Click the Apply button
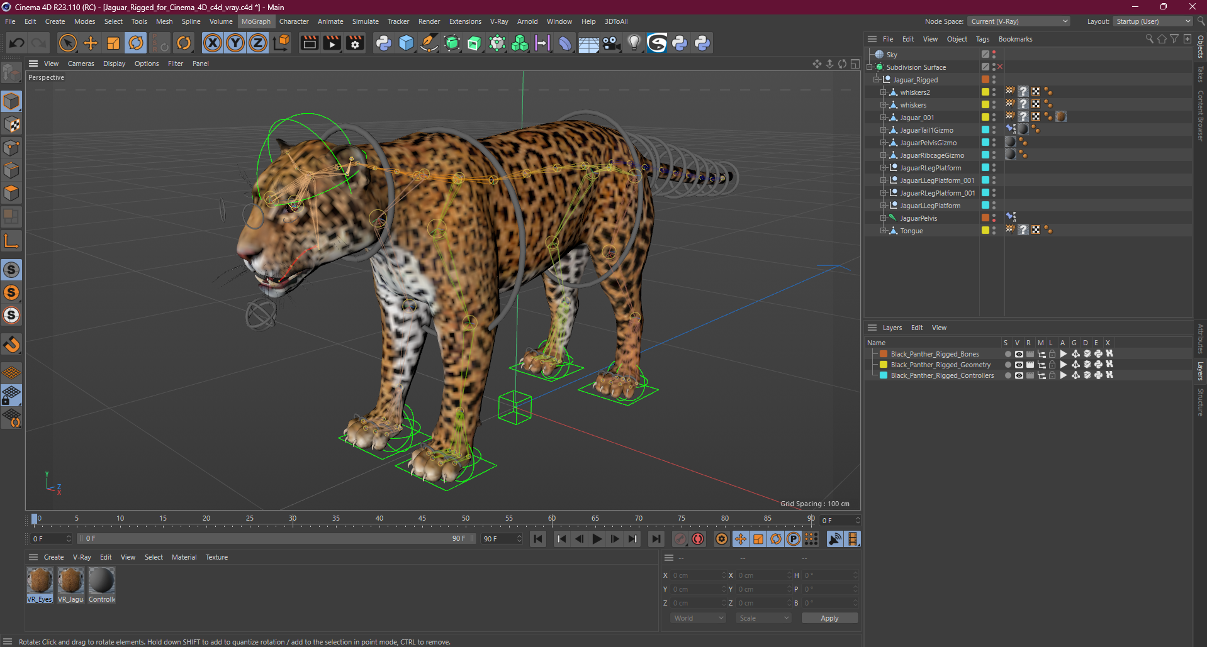The height and width of the screenshot is (647, 1207). [x=829, y=618]
